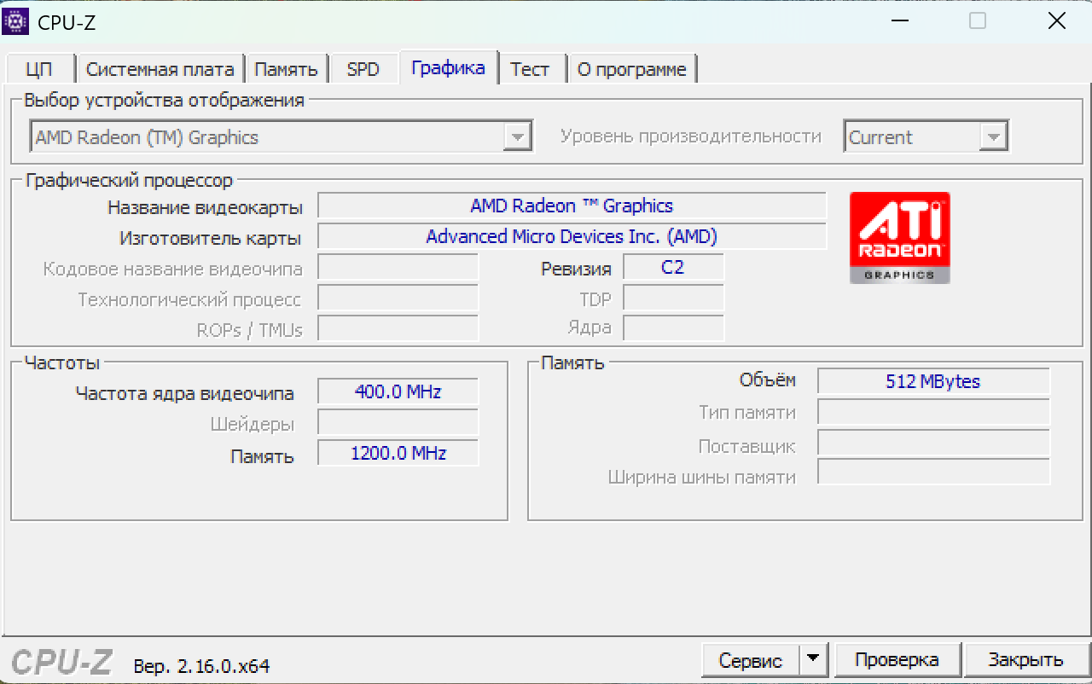Minimize the CPU-Z window
This screenshot has width=1092, height=684.
point(900,21)
